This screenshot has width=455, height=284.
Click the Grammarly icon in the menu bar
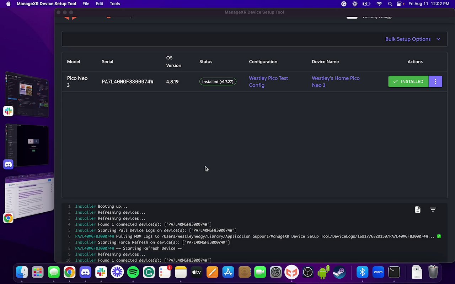click(344, 4)
